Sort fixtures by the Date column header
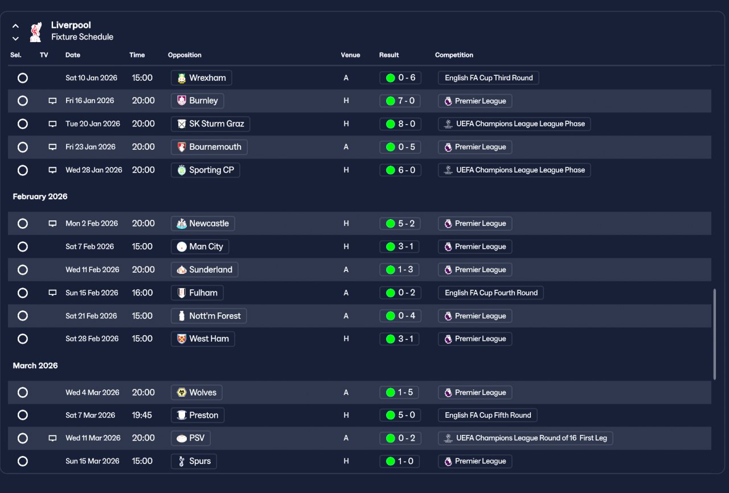Screen dimensions: 729x493 pyautogui.click(x=73, y=55)
